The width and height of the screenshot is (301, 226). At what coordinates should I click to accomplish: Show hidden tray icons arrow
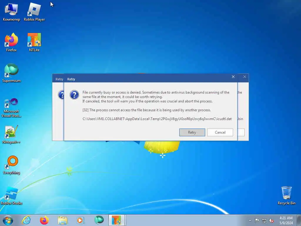pyautogui.click(x=250, y=220)
